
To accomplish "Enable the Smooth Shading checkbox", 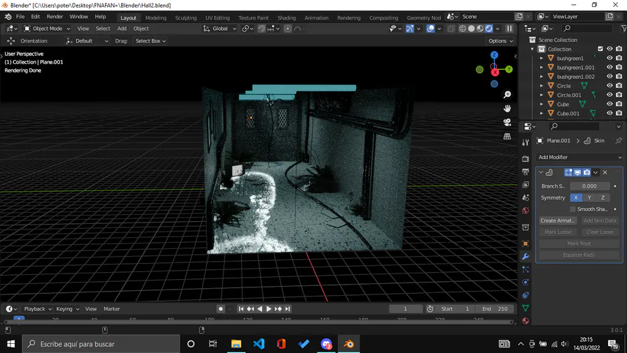I will coord(573,209).
